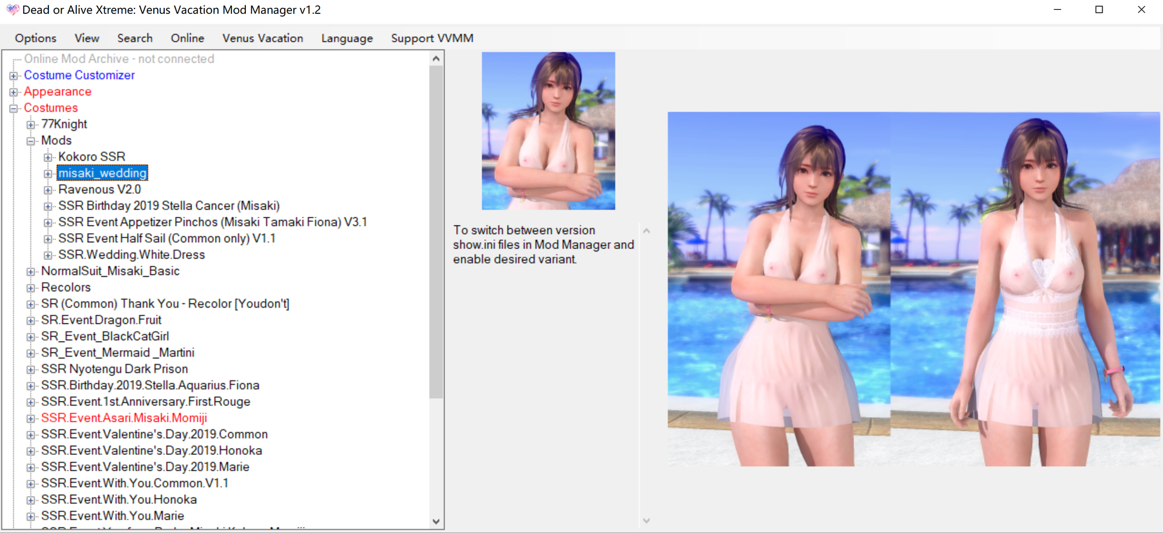Select the Appearance tree item
The height and width of the screenshot is (533, 1163).
pyautogui.click(x=58, y=91)
